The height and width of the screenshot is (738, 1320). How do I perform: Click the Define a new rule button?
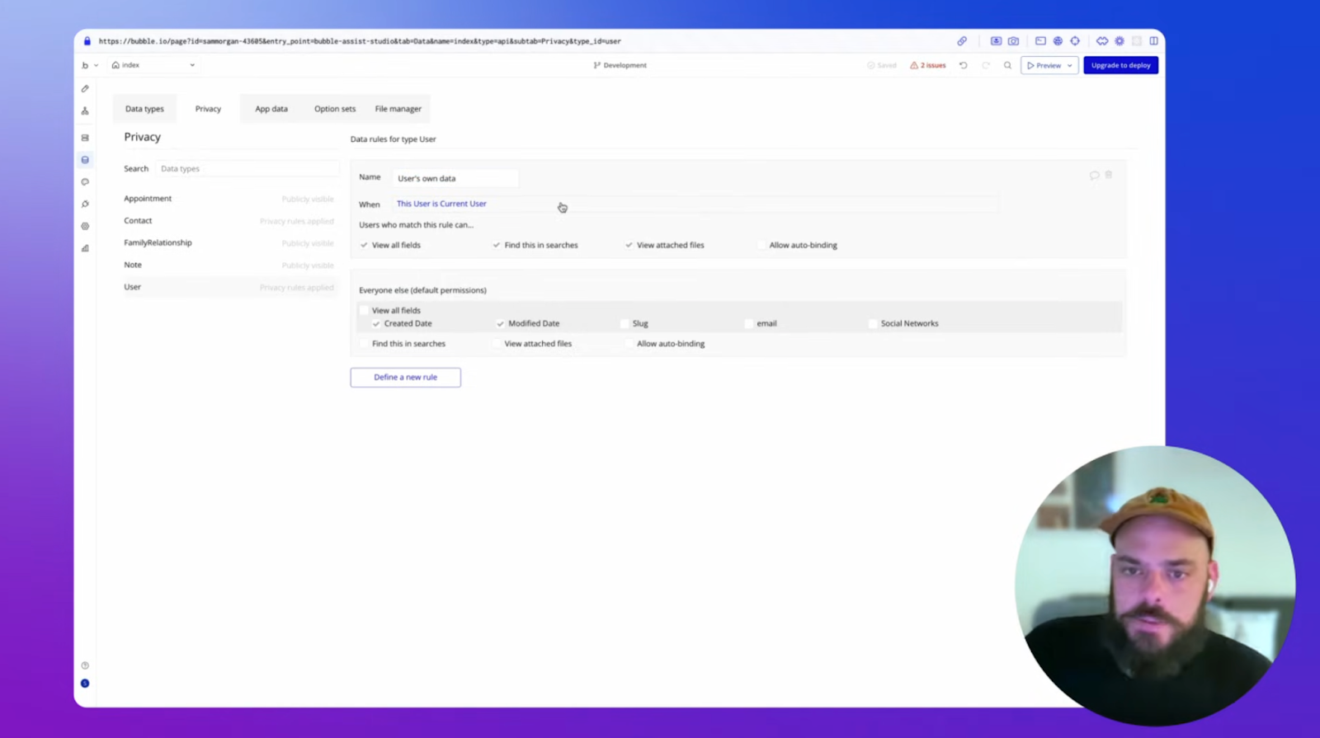pos(405,378)
